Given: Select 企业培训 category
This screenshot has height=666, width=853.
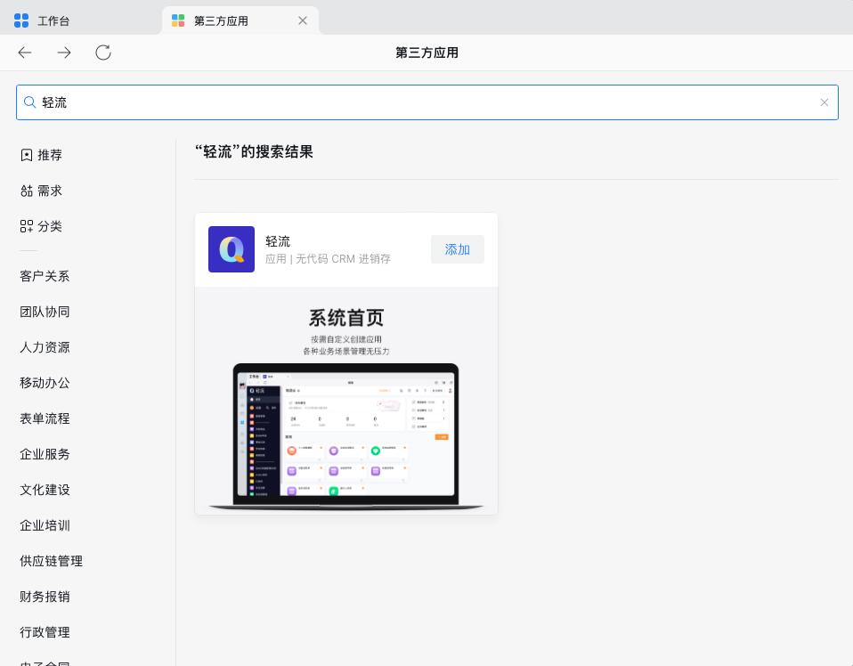Looking at the screenshot, I should pyautogui.click(x=45, y=525).
